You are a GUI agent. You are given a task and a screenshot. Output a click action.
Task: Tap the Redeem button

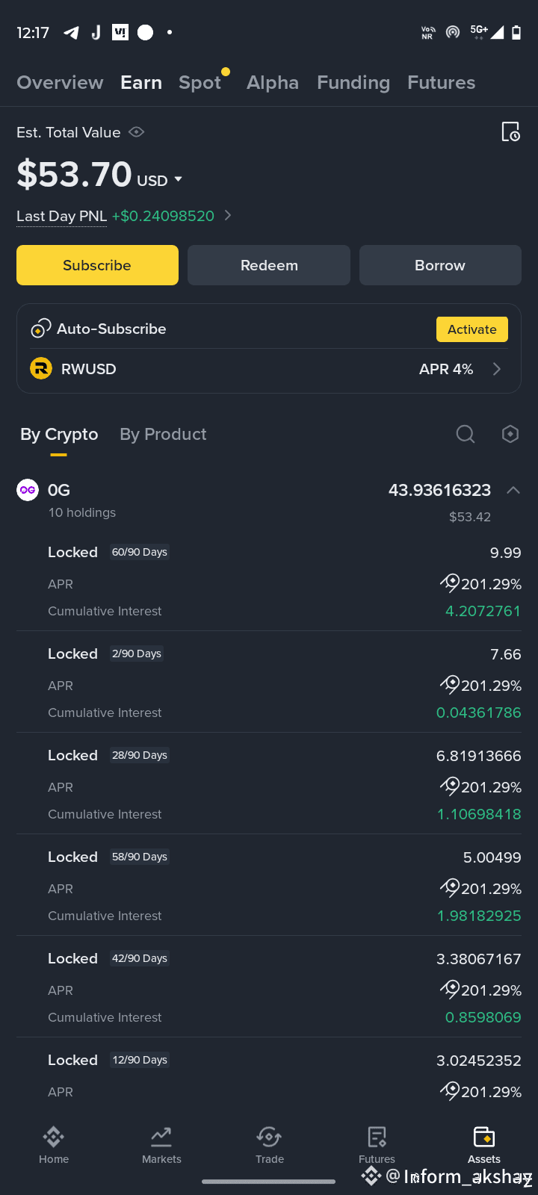269,265
